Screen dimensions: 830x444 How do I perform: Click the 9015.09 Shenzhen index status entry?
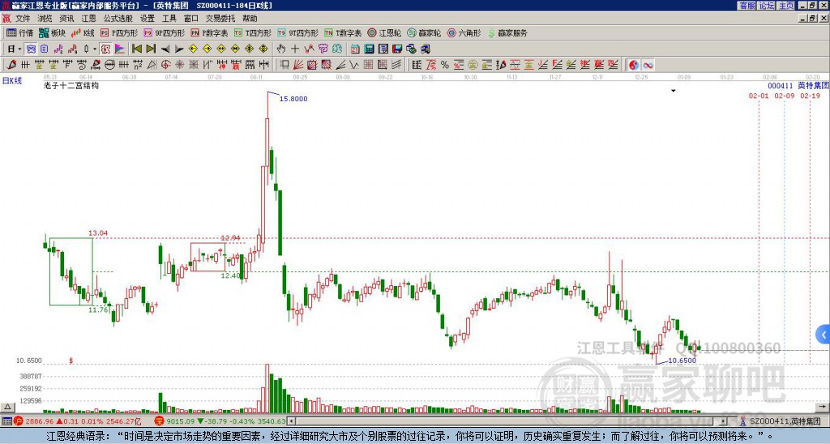click(x=220, y=421)
